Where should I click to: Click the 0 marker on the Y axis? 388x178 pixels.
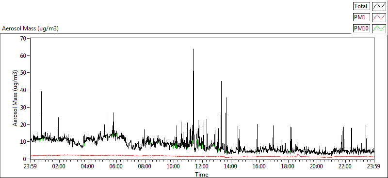[25, 159]
